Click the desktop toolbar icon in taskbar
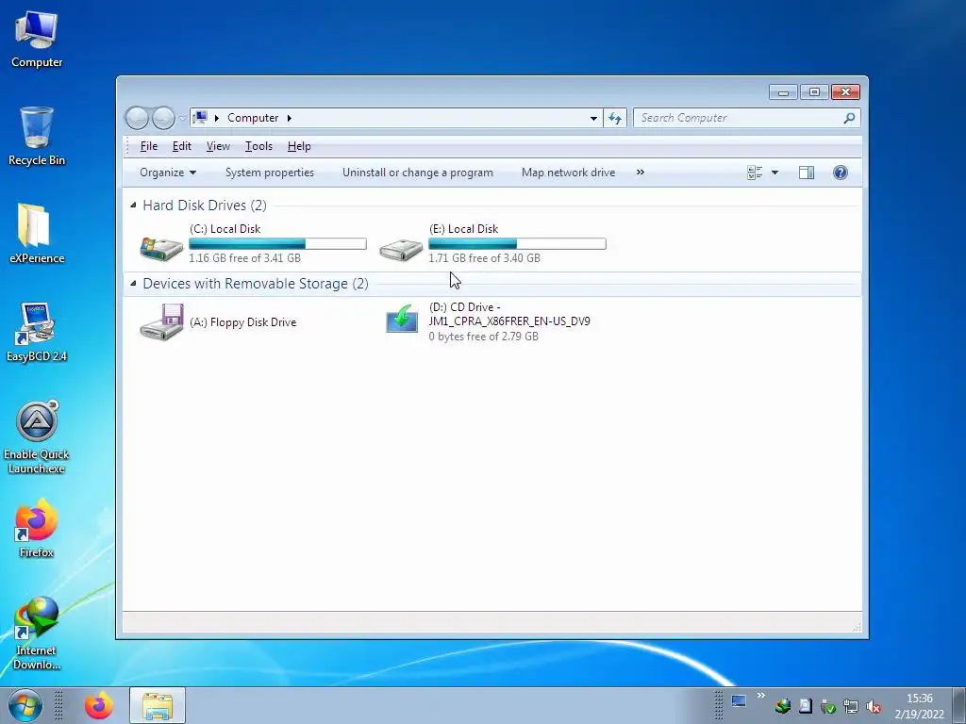 738,701
